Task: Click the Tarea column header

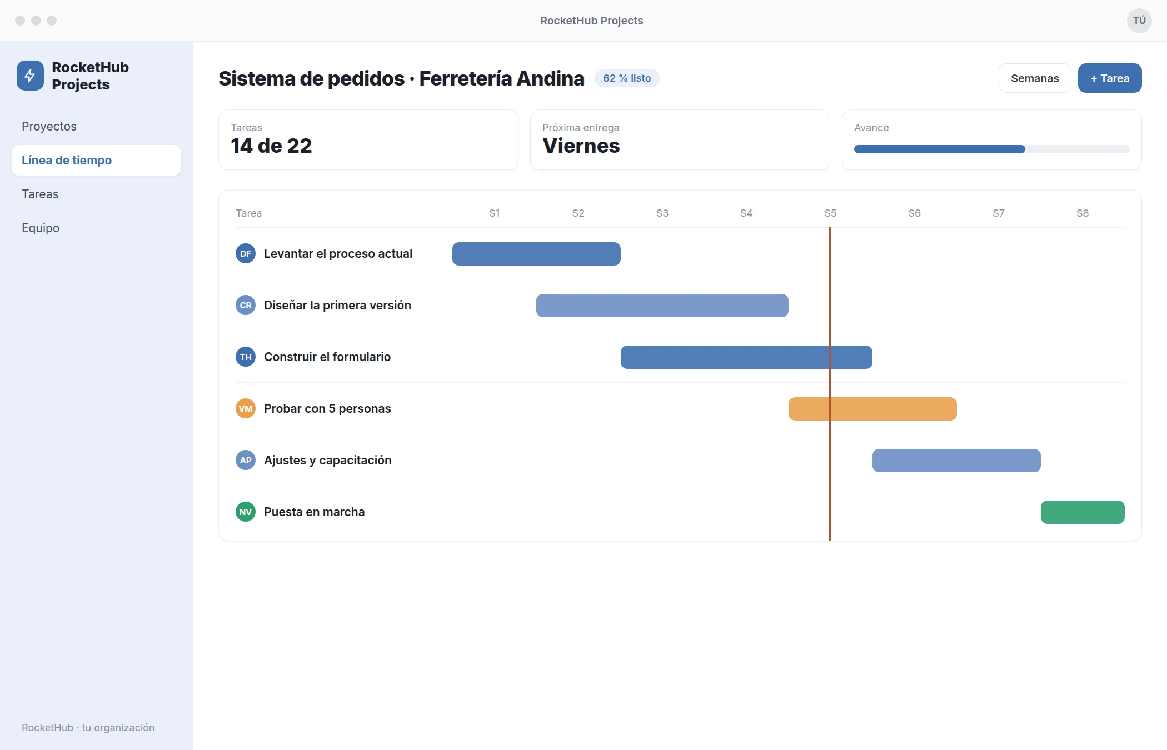Action: pyautogui.click(x=248, y=213)
